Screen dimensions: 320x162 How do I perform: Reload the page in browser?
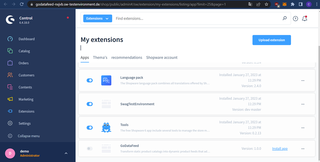22,4
